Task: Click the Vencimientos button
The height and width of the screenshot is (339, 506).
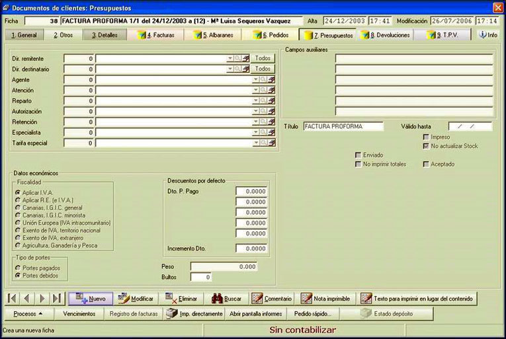Action: click(79, 313)
